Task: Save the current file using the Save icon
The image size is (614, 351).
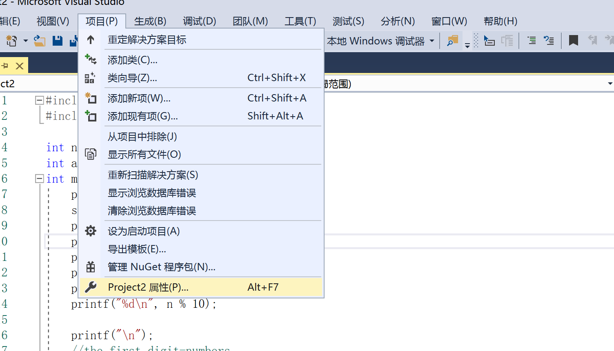Action: point(57,41)
